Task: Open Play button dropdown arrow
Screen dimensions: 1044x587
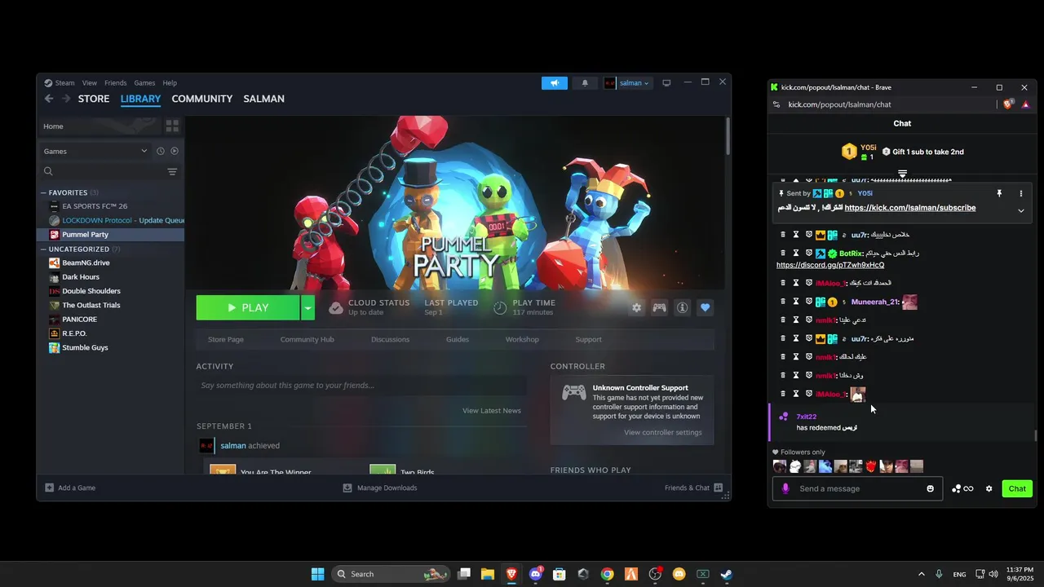Action: click(x=307, y=307)
